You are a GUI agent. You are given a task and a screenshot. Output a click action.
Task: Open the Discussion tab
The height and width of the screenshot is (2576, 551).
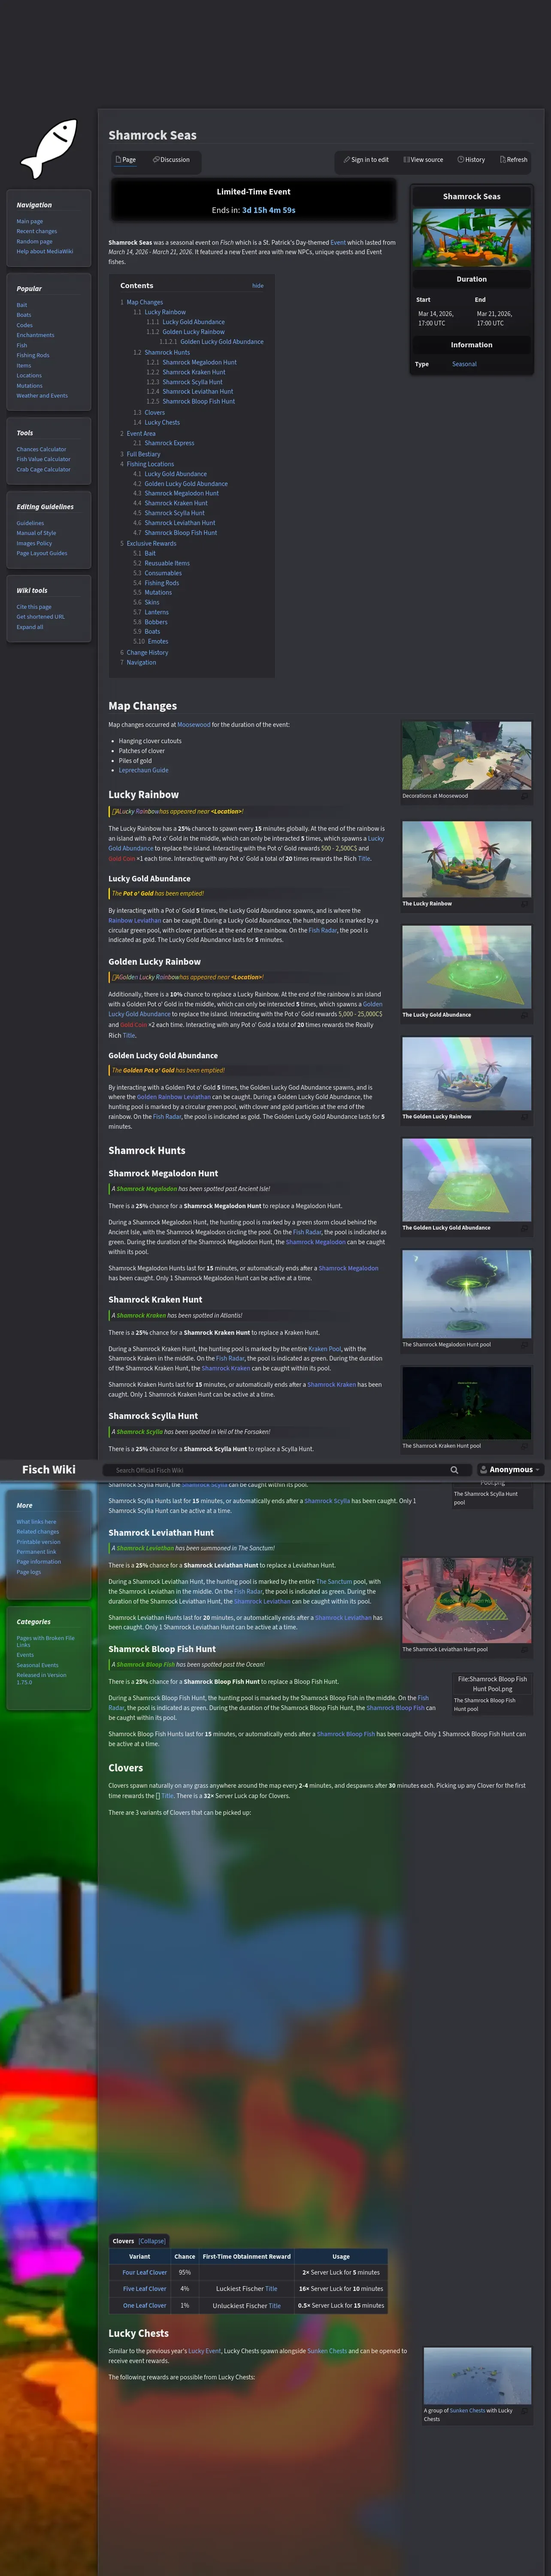[171, 160]
